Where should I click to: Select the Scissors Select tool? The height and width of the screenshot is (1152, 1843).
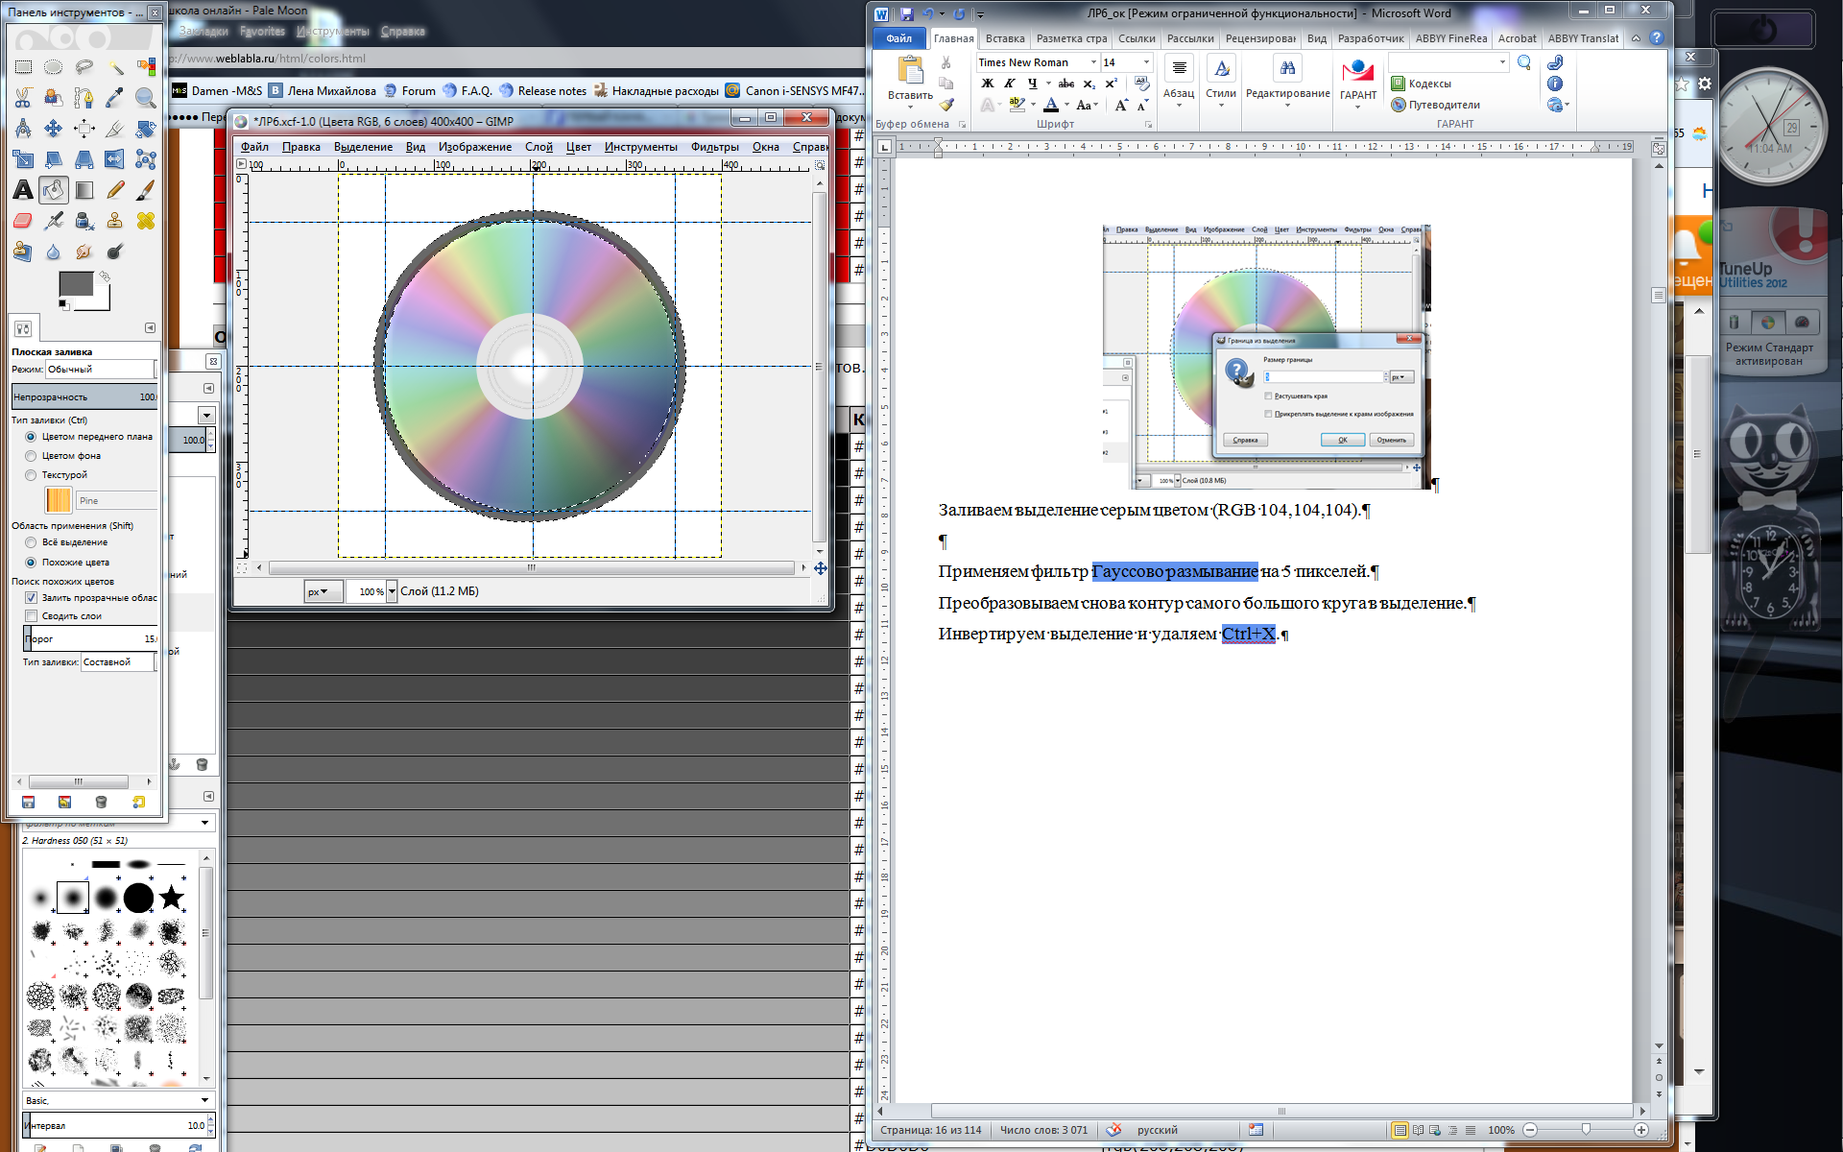(23, 98)
